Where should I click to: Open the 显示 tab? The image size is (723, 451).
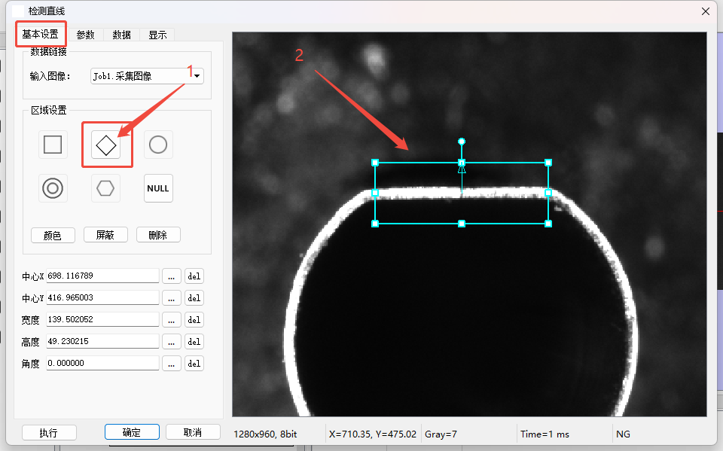[x=157, y=35]
